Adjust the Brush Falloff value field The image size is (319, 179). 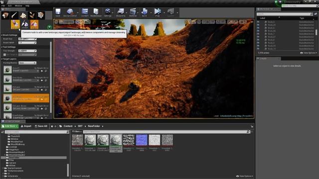[27, 43]
